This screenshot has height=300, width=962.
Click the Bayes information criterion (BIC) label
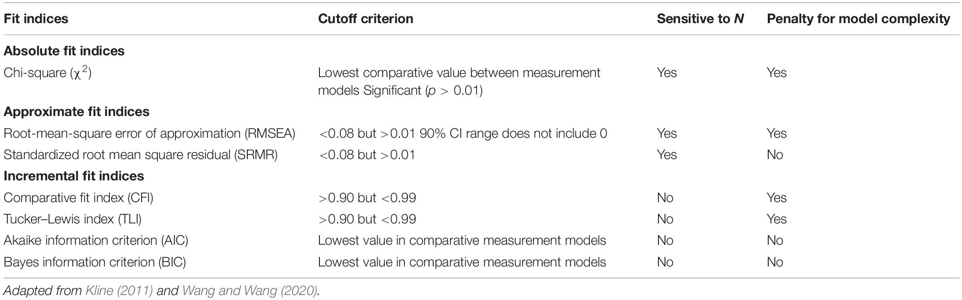pyautogui.click(x=95, y=262)
